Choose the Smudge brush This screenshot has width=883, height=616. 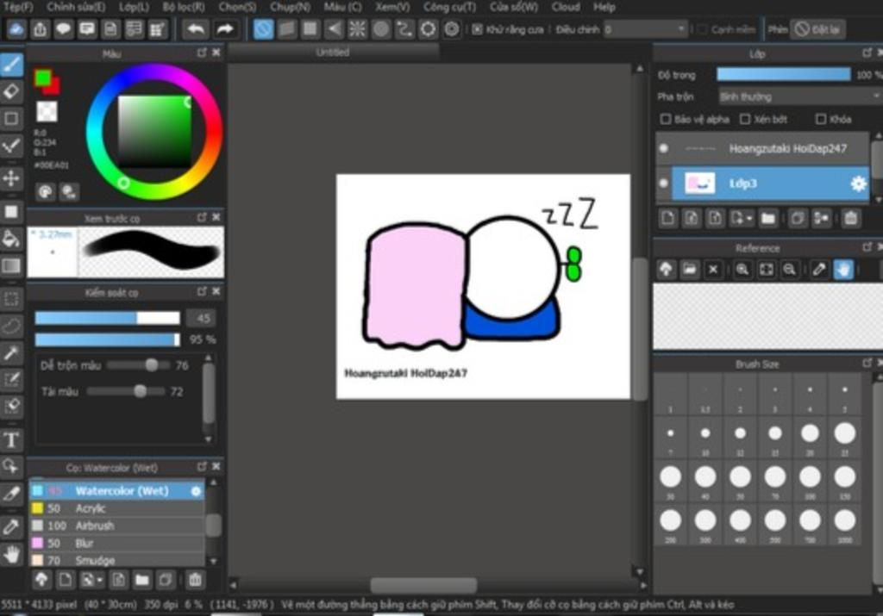[117, 560]
